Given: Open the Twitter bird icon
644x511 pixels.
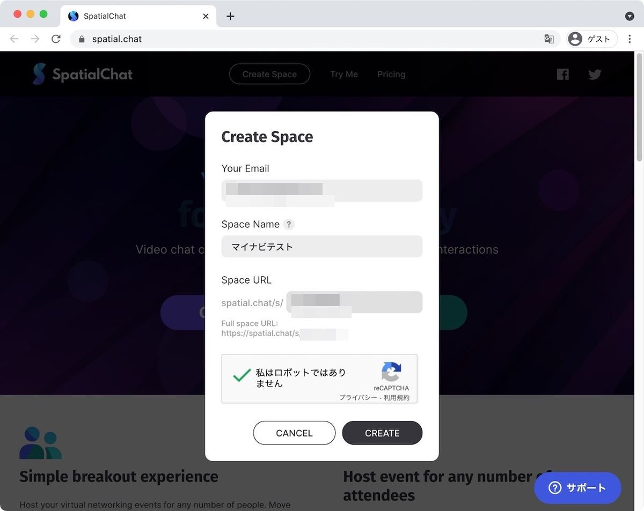Looking at the screenshot, I should pos(595,75).
